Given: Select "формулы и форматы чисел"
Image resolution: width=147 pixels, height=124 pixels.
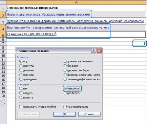Looking at the screenshot, I should tap(65, 75).
